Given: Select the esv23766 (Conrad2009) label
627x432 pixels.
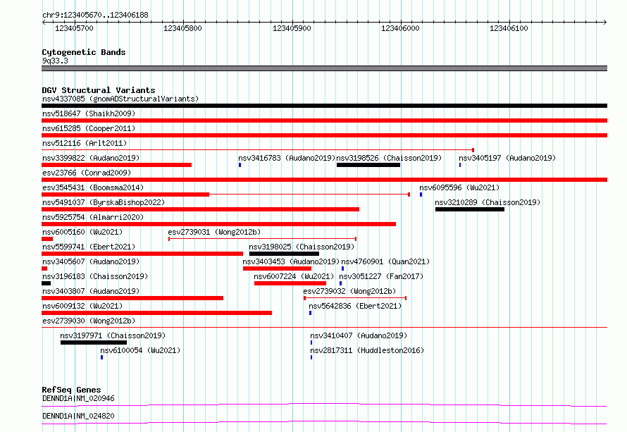Looking at the screenshot, I should click(87, 173).
